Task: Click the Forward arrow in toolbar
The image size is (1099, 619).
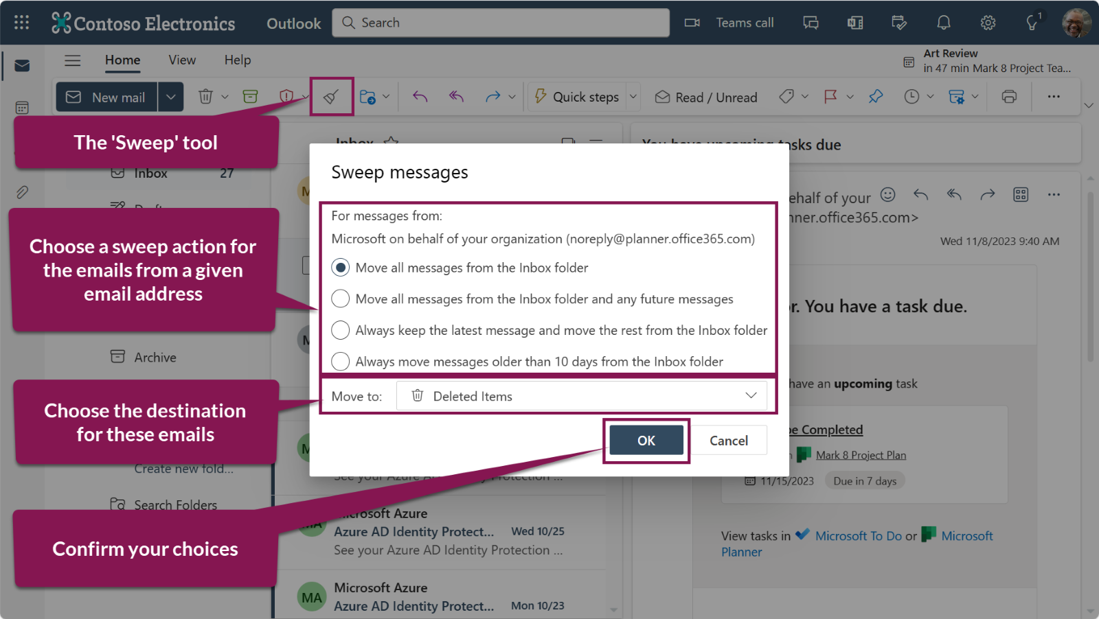Action: pyautogui.click(x=492, y=97)
